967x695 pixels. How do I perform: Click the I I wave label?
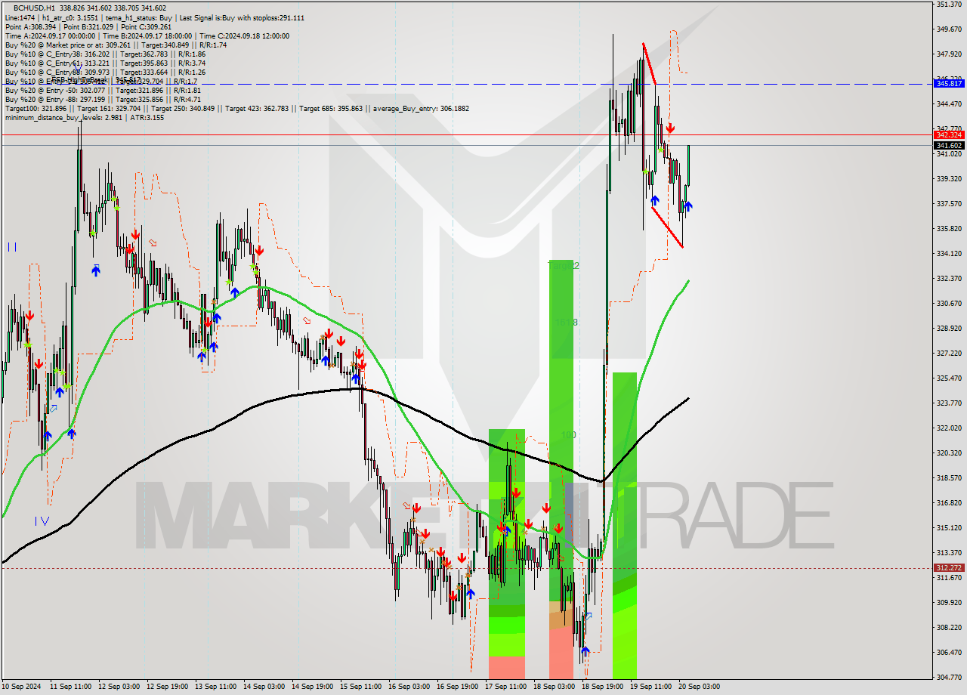[12, 247]
